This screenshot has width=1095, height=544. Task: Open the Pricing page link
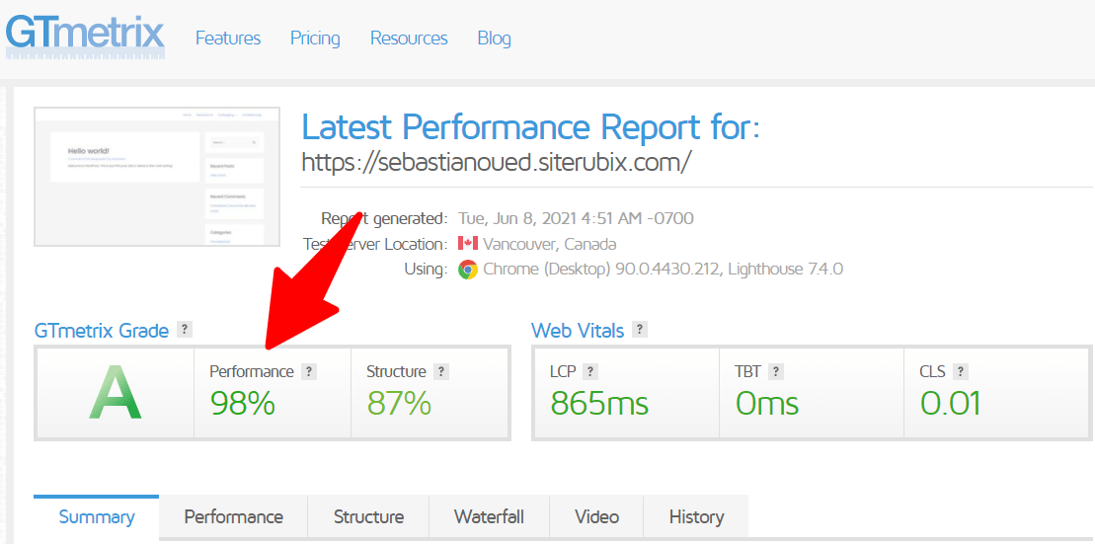[x=315, y=38]
